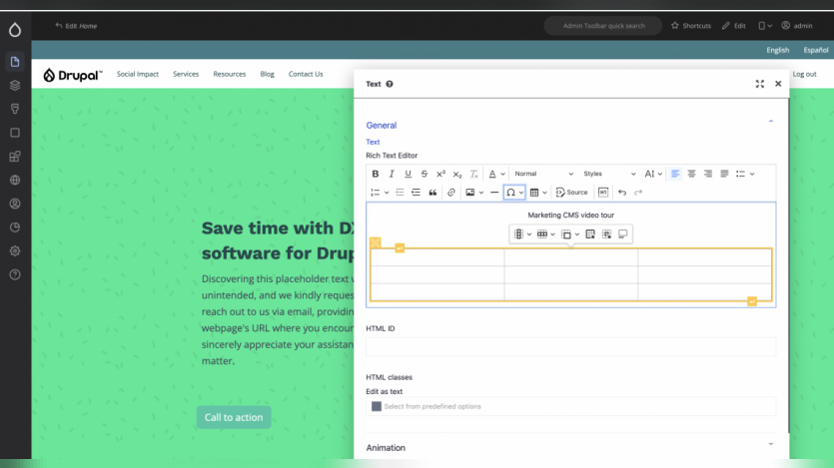Open the Normal heading dropdown
The height and width of the screenshot is (468, 834).
point(543,174)
